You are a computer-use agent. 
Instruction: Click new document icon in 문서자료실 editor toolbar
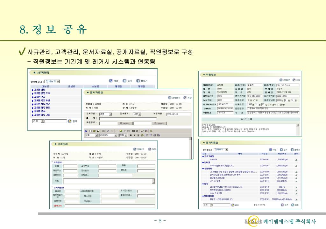(x=90, y=131)
